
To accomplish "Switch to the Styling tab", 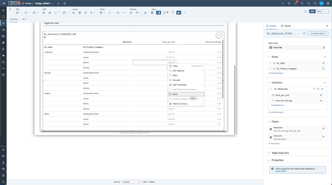I will point(286,26).
